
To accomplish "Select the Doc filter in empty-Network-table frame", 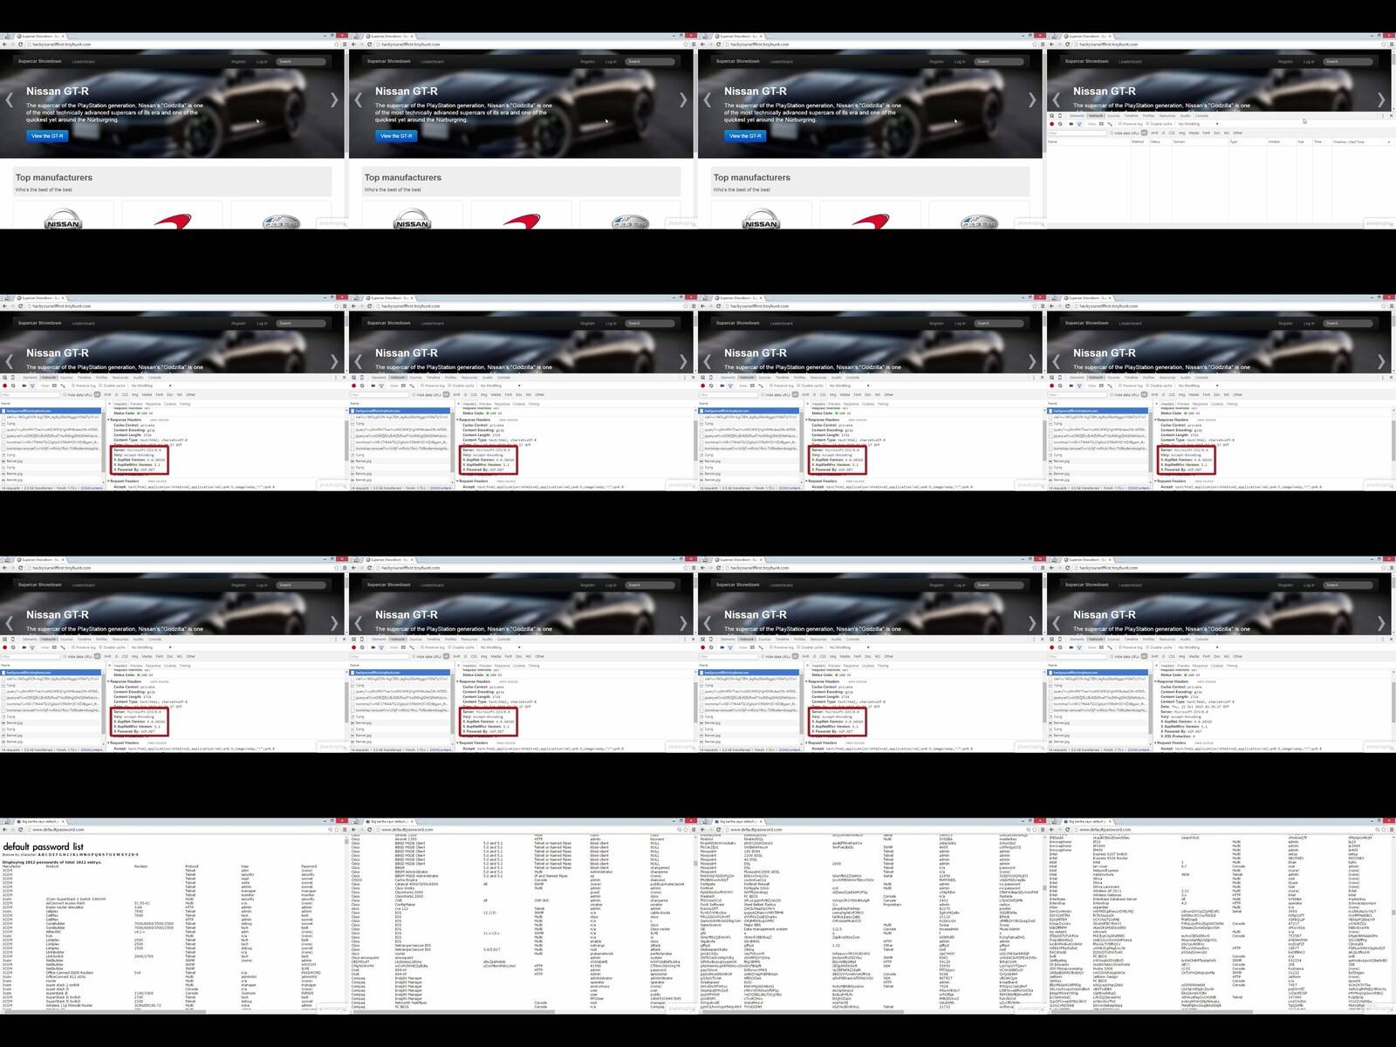I will 1216,133.
